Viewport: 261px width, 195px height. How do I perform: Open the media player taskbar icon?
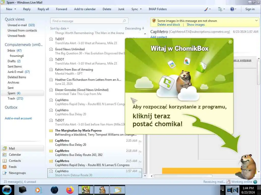pyautogui.click(x=38, y=190)
